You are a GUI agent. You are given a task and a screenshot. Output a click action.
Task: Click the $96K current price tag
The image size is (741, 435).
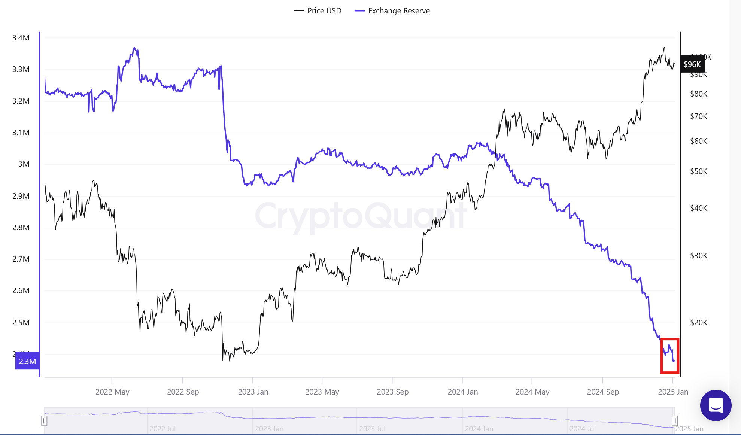pos(692,64)
